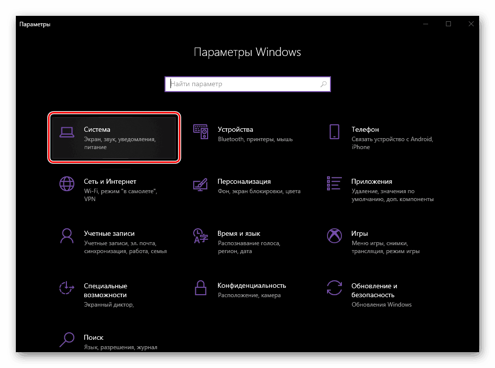This screenshot has width=495, height=368.
Task: Select the Персонализация title
Action: [x=244, y=181]
